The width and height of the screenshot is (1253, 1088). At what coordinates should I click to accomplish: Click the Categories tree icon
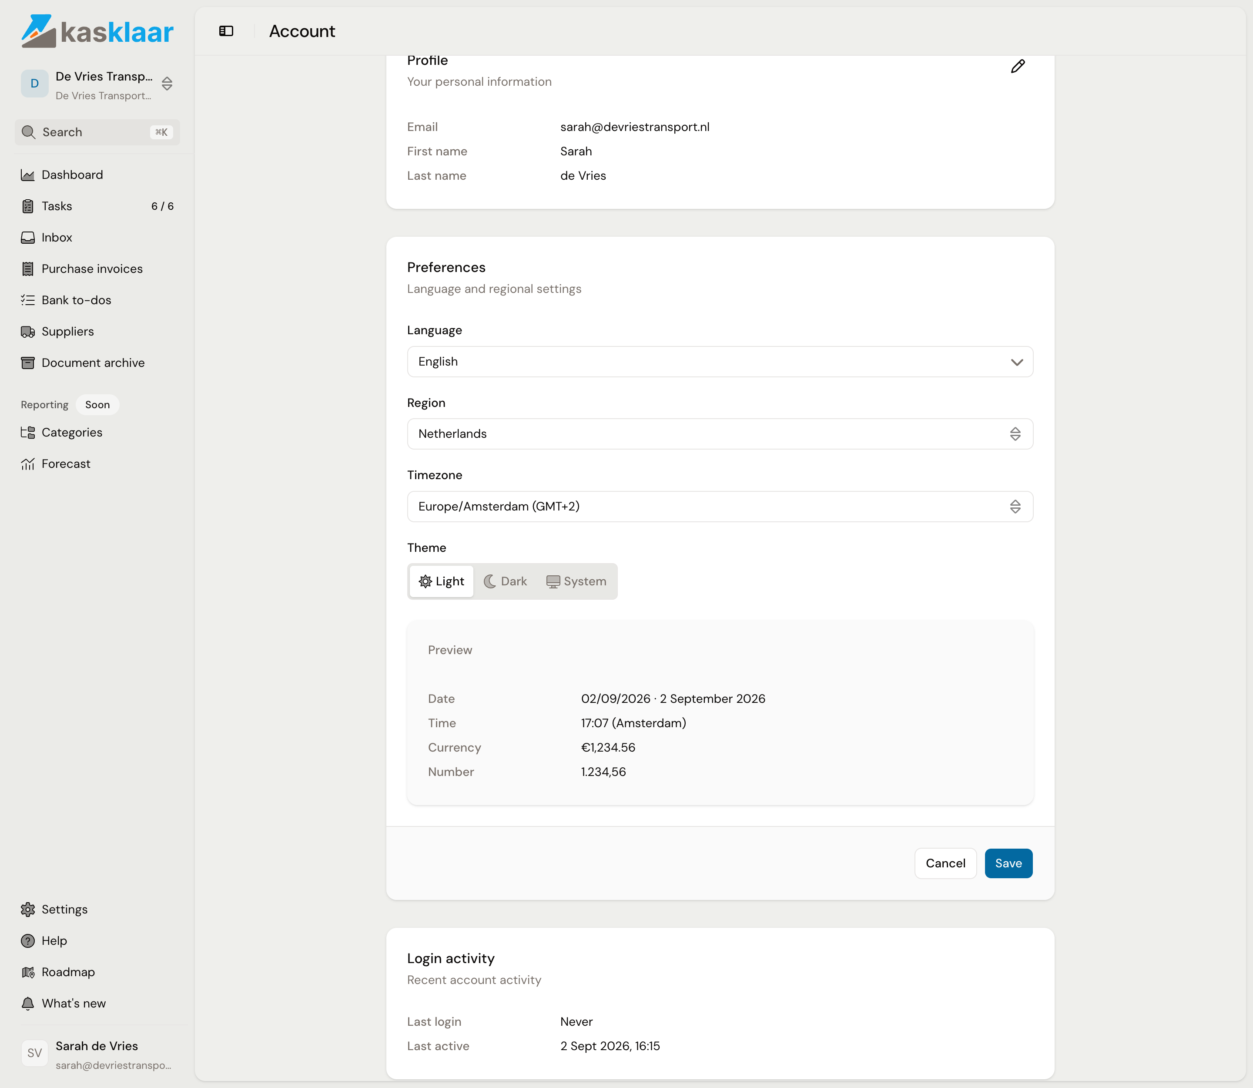[28, 432]
